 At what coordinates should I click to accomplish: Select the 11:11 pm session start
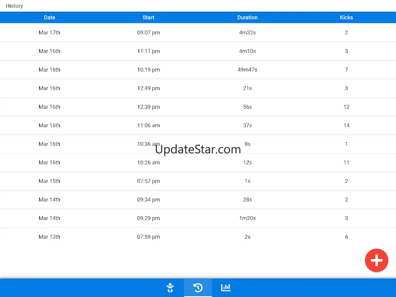coord(148,51)
